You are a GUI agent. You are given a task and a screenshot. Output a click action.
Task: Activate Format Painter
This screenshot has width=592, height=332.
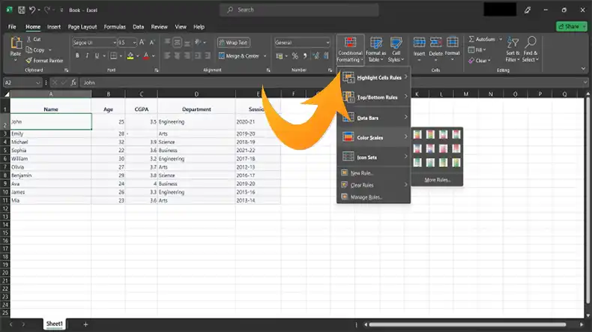[x=44, y=61]
